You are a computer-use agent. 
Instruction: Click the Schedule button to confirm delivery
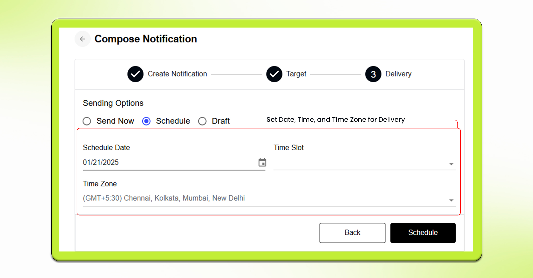423,233
